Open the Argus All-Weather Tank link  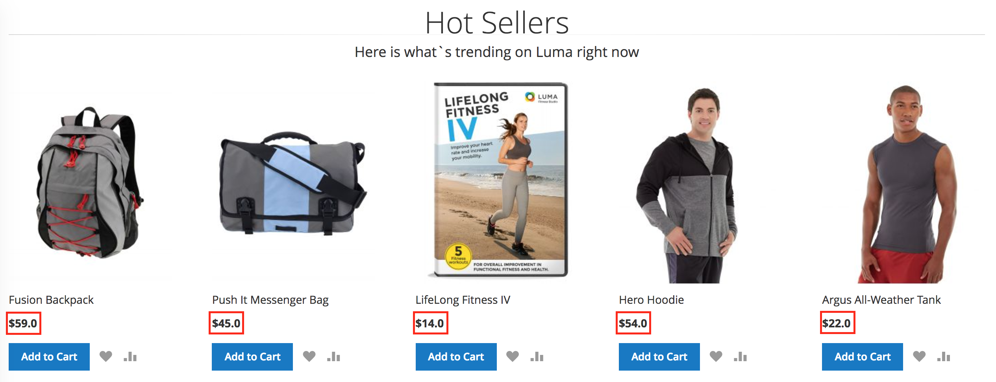pyautogui.click(x=881, y=300)
